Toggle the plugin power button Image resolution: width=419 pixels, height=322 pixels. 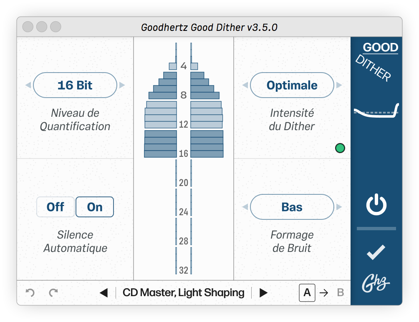click(x=376, y=205)
